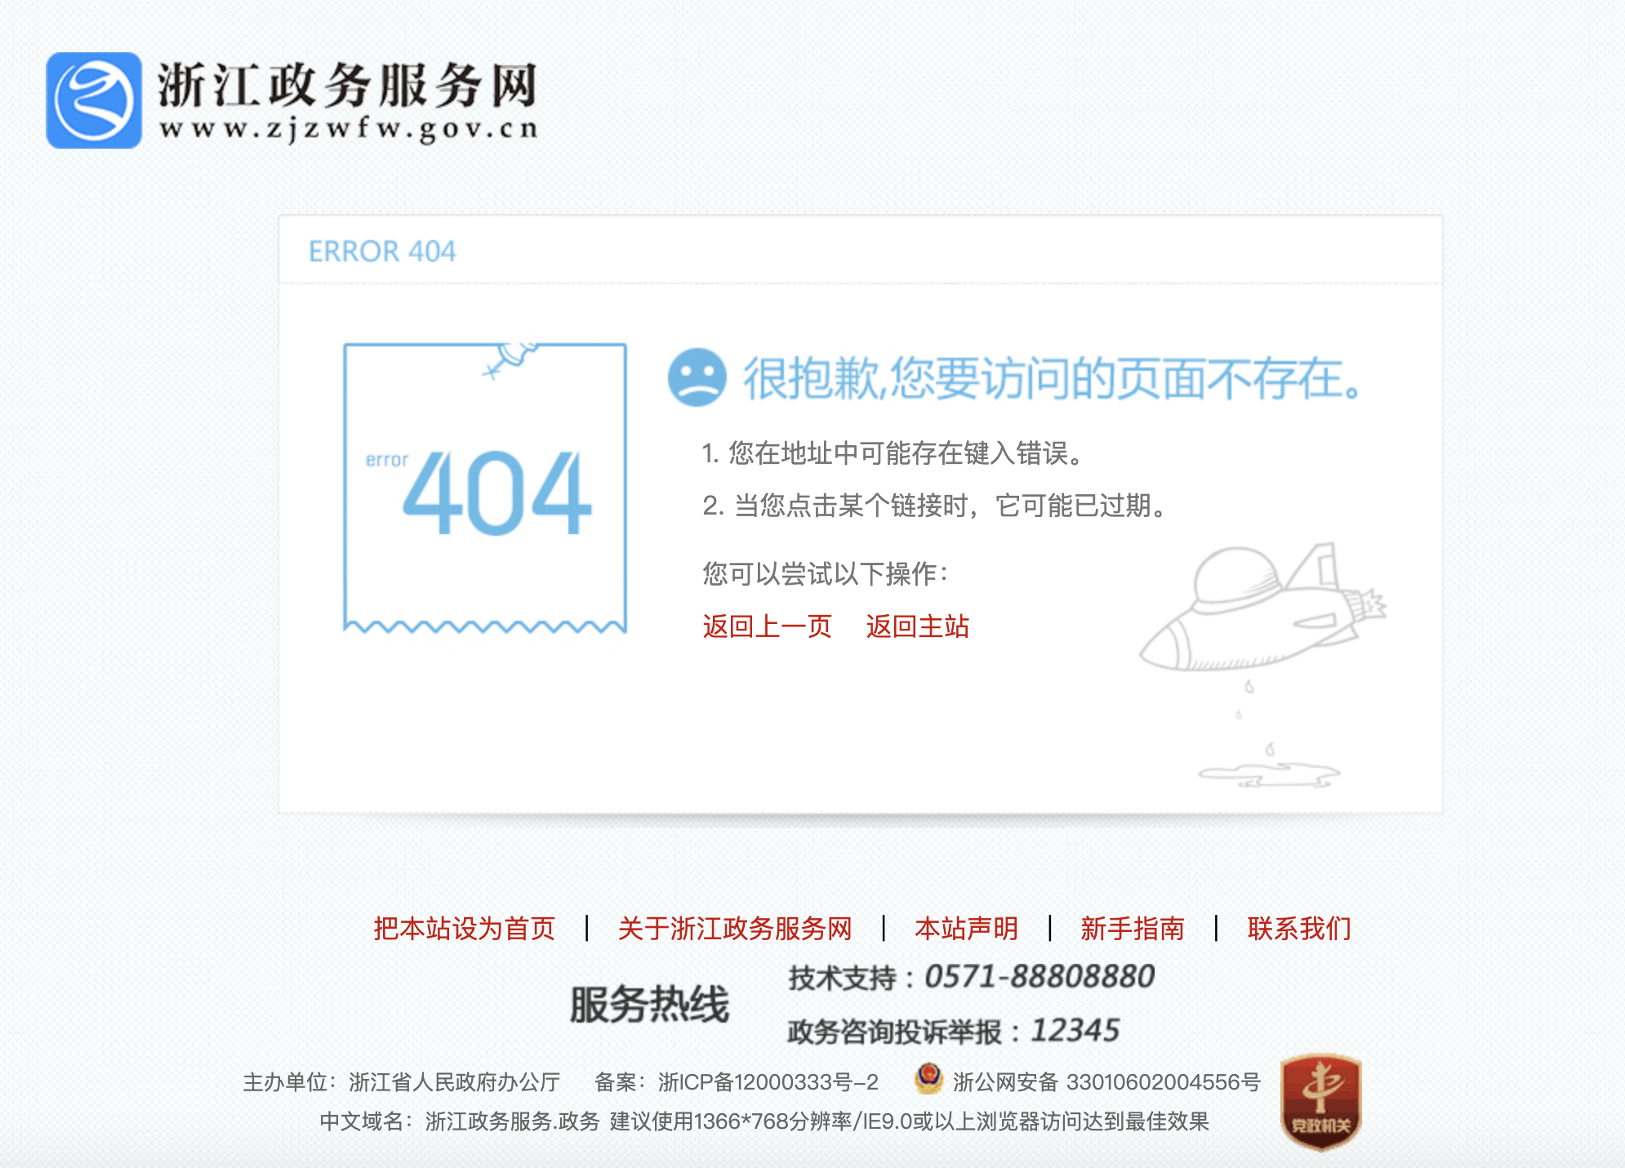The image size is (1625, 1168).
Task: Open the 新手指南 footer link
Action: click(x=1132, y=929)
